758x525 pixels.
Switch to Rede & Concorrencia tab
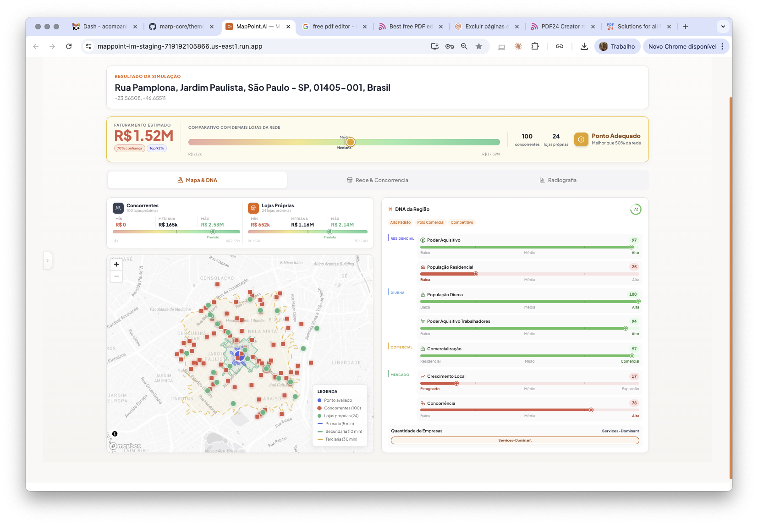[378, 180]
